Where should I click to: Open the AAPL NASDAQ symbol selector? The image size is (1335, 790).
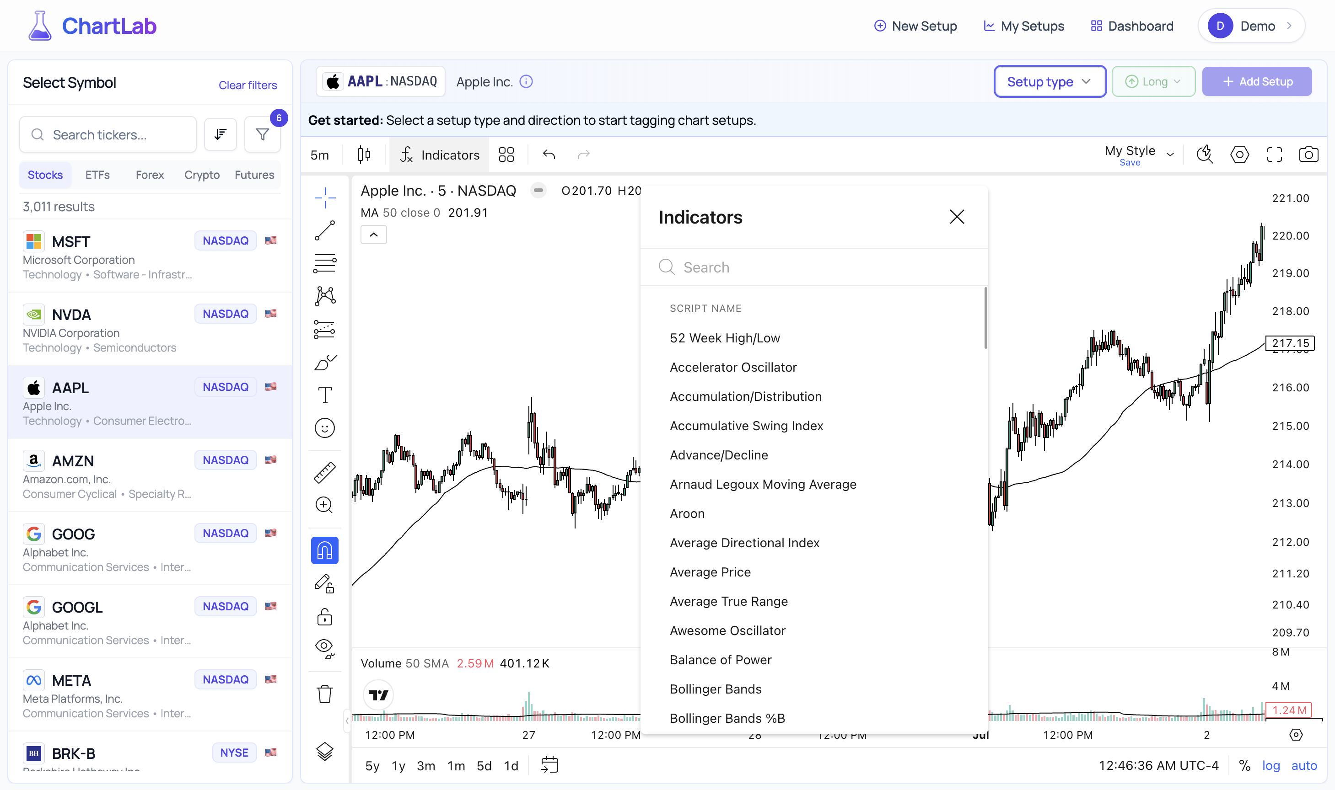[381, 81]
